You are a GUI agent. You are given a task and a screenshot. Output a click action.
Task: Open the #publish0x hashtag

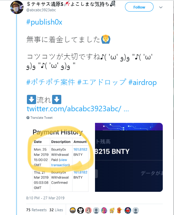pos(44,22)
